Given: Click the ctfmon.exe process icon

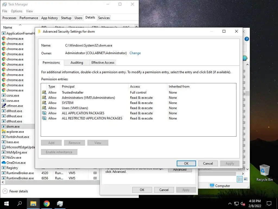Looking at the screenshot, I should [x=4, y=106].
